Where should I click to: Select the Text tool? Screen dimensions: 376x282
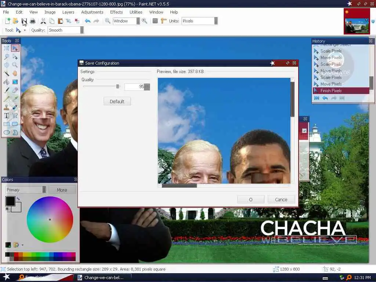pyautogui.click(x=7, y=116)
